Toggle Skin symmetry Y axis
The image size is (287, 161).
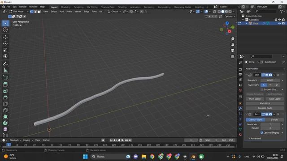270,85
